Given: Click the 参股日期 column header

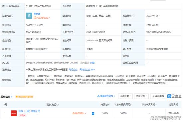Looking at the screenshot, I should [173, 104].
